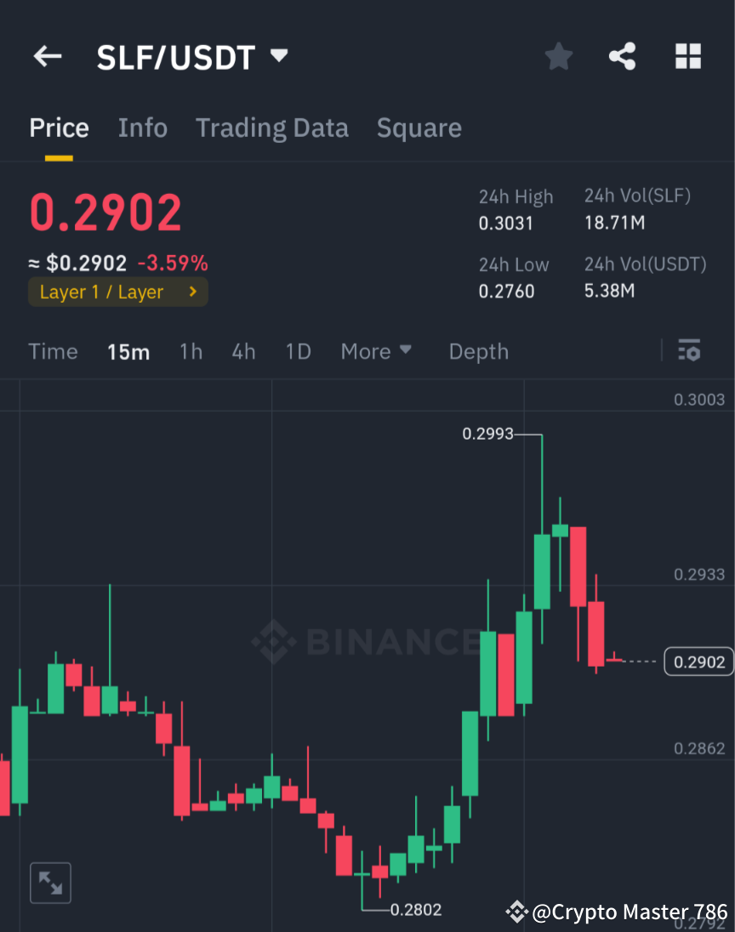Screen dimensions: 735x932
Task: Open the Layer 1 chevron arrow
Action: [192, 292]
